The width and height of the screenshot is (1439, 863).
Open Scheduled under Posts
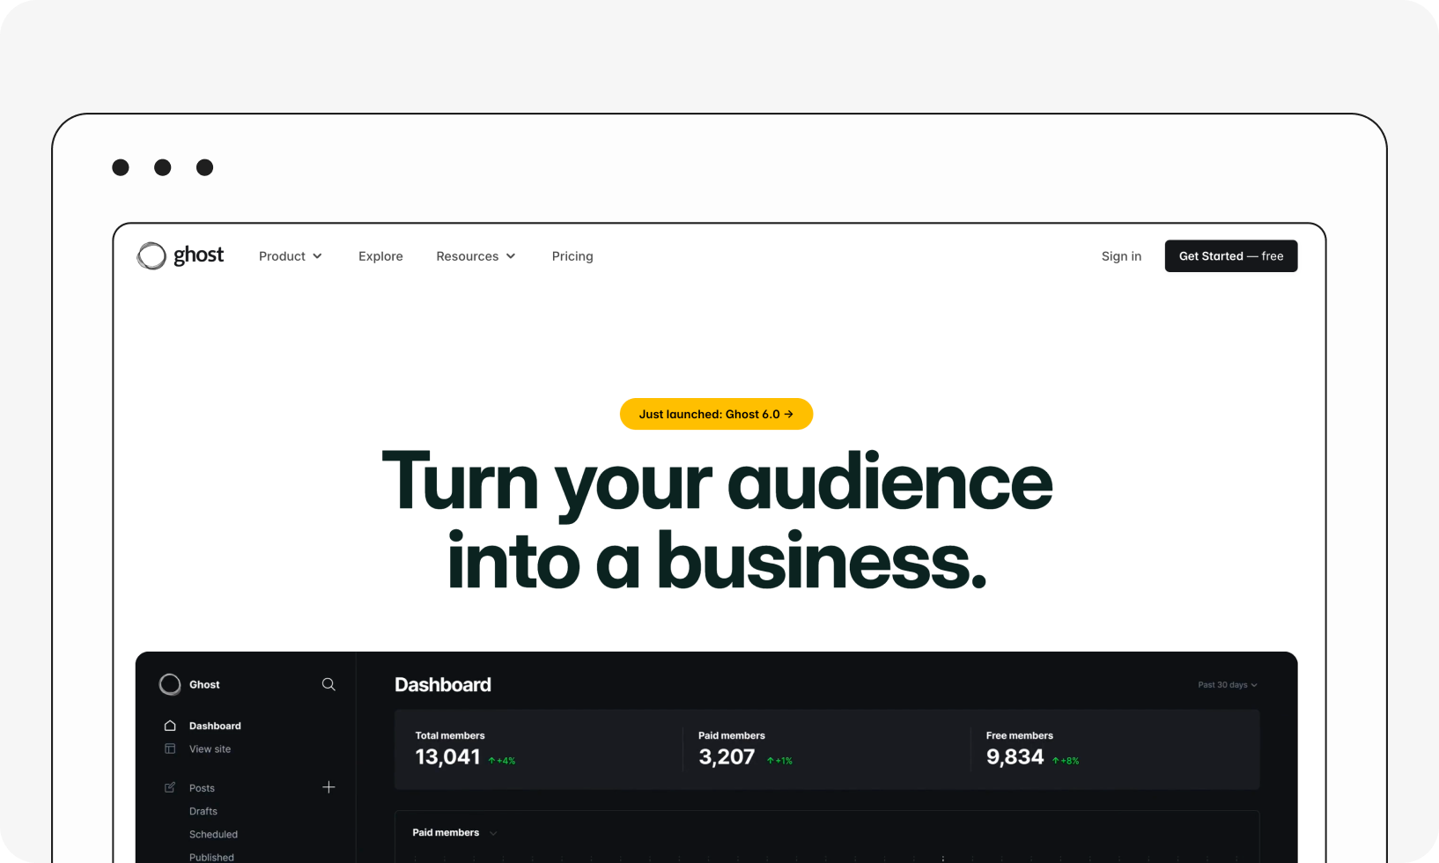pos(213,834)
